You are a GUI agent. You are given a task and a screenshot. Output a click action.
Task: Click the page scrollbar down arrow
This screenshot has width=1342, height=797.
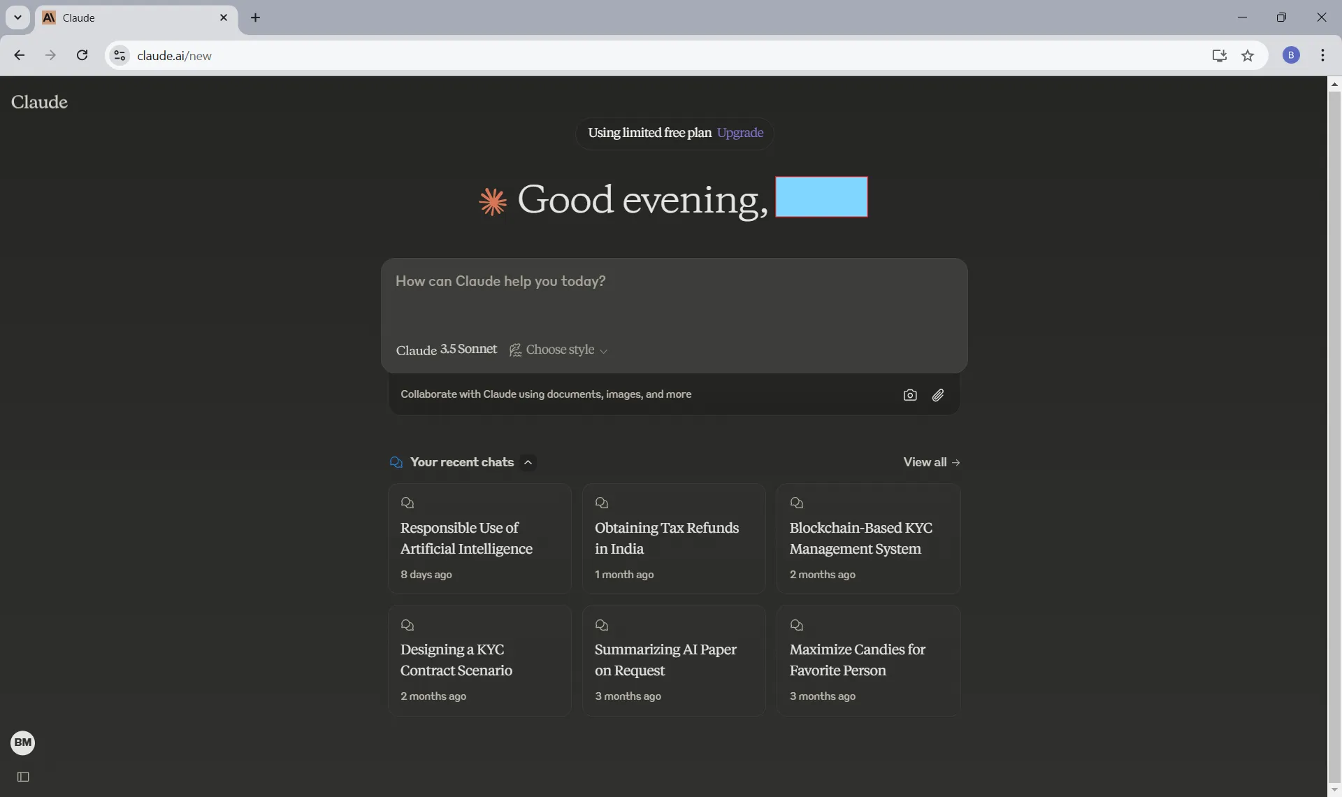tap(1334, 790)
